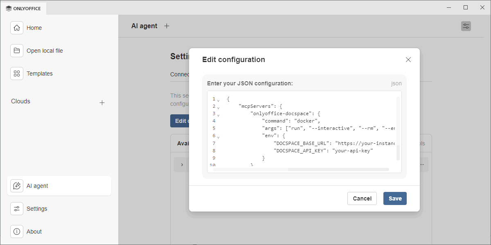
Task: Close the Edit configuration dialog
Action: point(408,60)
